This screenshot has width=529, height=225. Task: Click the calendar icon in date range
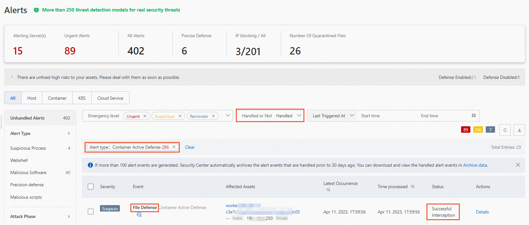coord(474,115)
